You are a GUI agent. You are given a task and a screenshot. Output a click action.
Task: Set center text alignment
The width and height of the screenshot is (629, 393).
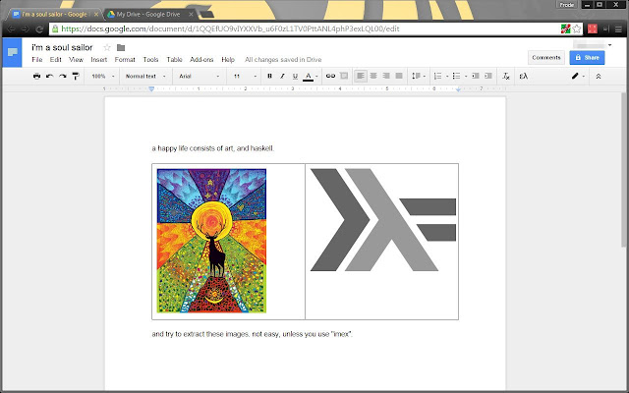pyautogui.click(x=373, y=76)
